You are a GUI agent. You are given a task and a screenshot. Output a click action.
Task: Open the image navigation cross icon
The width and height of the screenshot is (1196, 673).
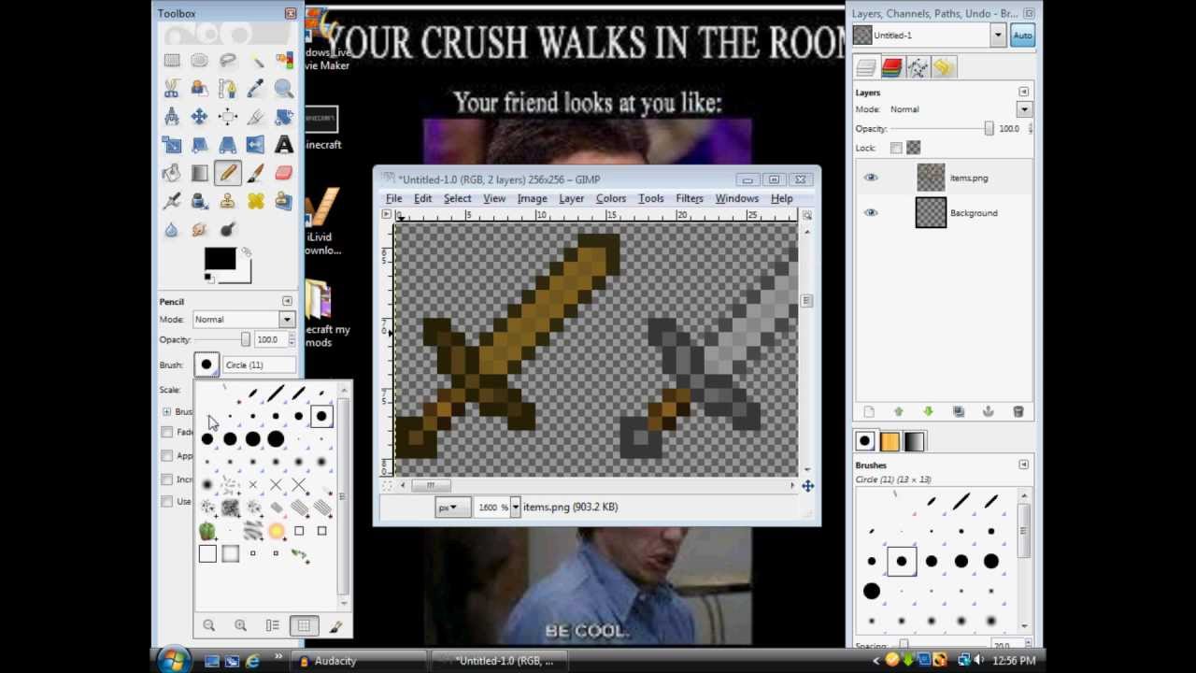[x=807, y=485]
